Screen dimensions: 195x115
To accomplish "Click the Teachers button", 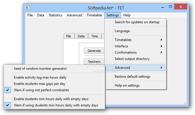I will 94,62.
